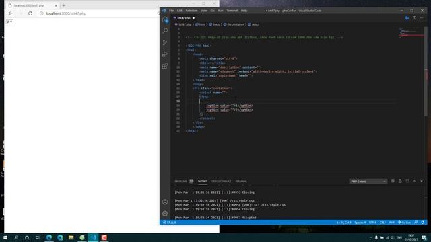Open Task View on taskbar
431x242 pixels.
pos(38,237)
